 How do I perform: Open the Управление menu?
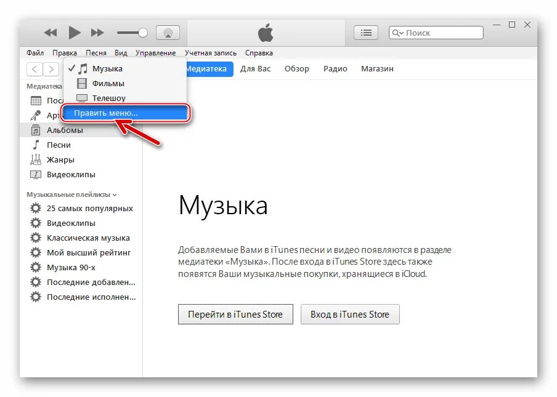[x=156, y=53]
